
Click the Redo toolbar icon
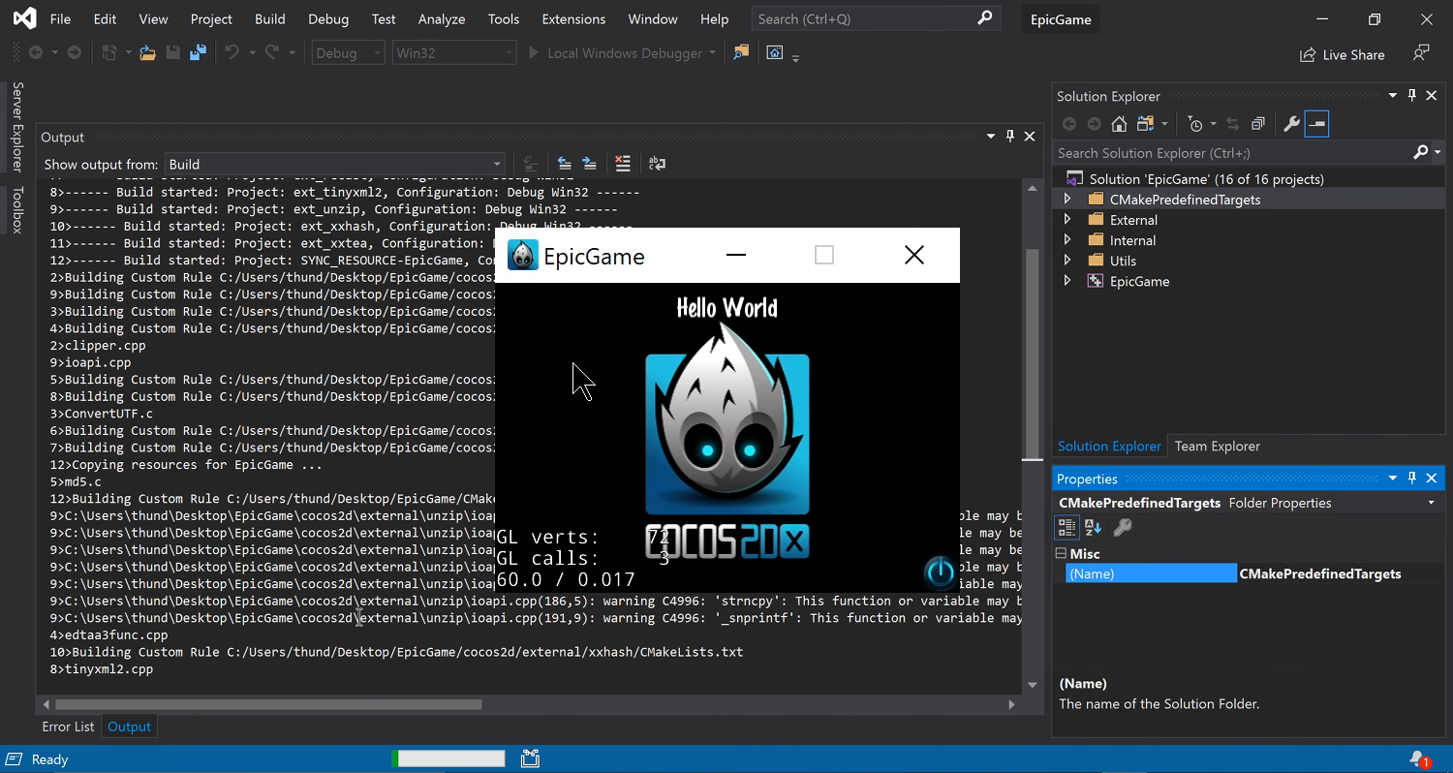272,53
